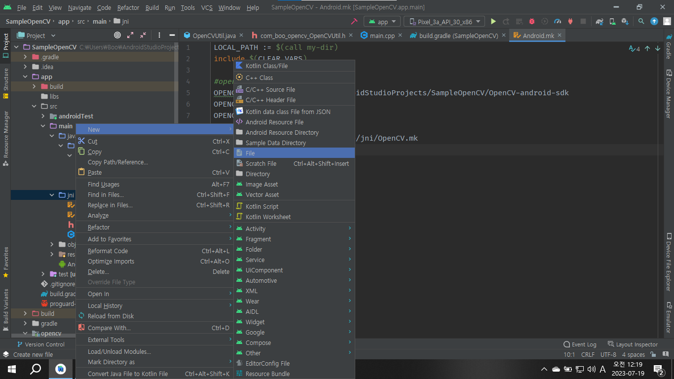Open the Event Log

click(580, 344)
